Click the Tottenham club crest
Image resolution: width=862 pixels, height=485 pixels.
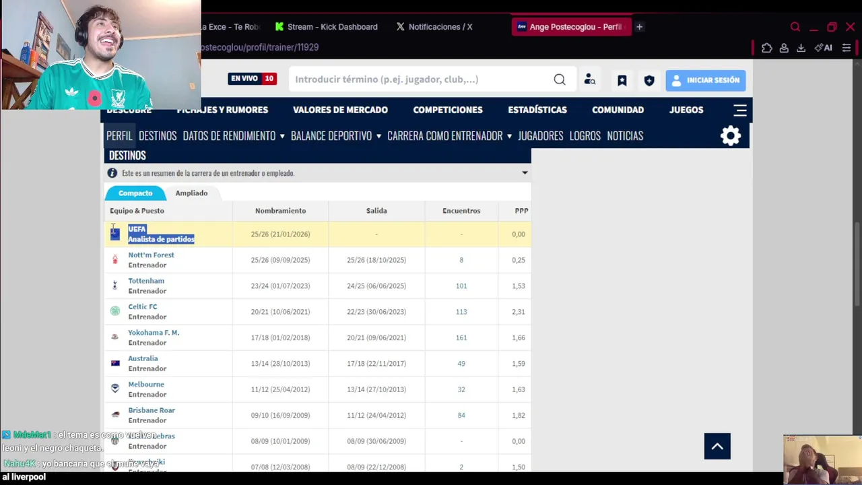coord(115,286)
